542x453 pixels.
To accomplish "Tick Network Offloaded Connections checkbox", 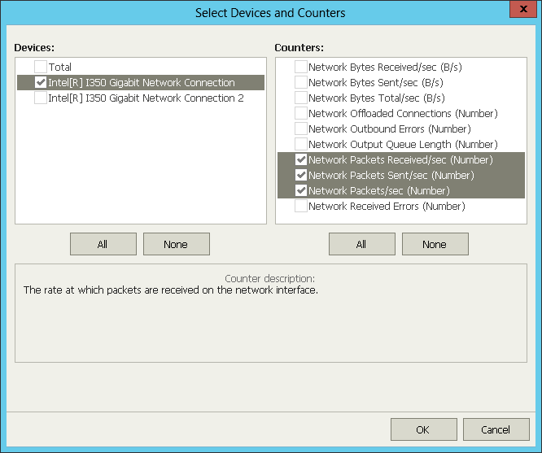I will (301, 113).
